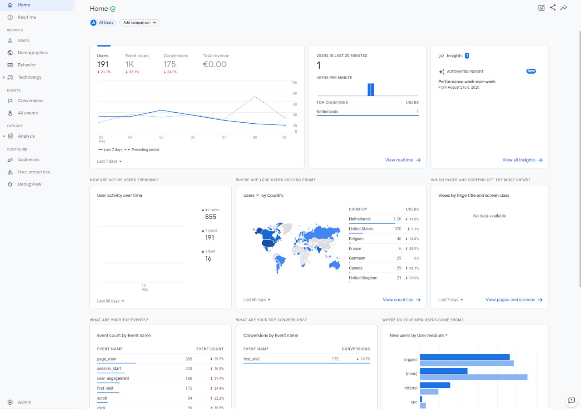
Task: Change the Users metric dropdown by Country
Action: pos(251,195)
